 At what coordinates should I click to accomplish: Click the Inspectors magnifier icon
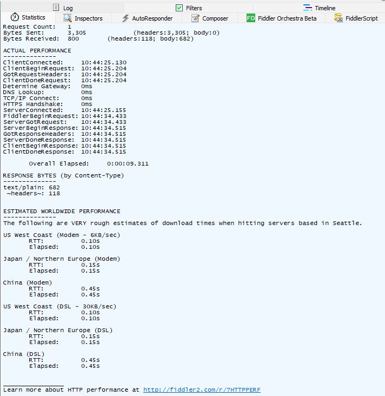coord(68,18)
